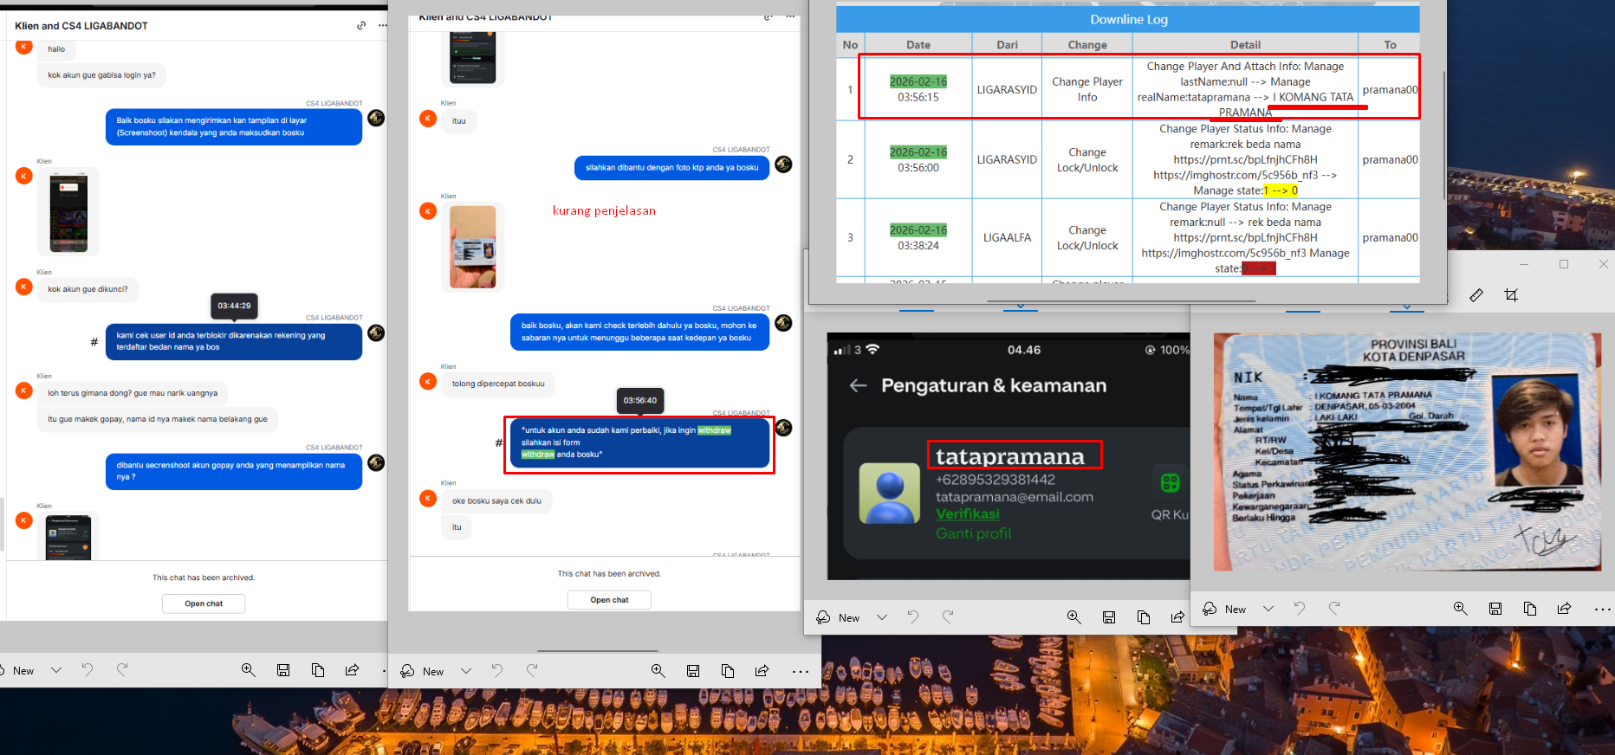Undo in the Pengaturan & keamanan snip window

[912, 617]
